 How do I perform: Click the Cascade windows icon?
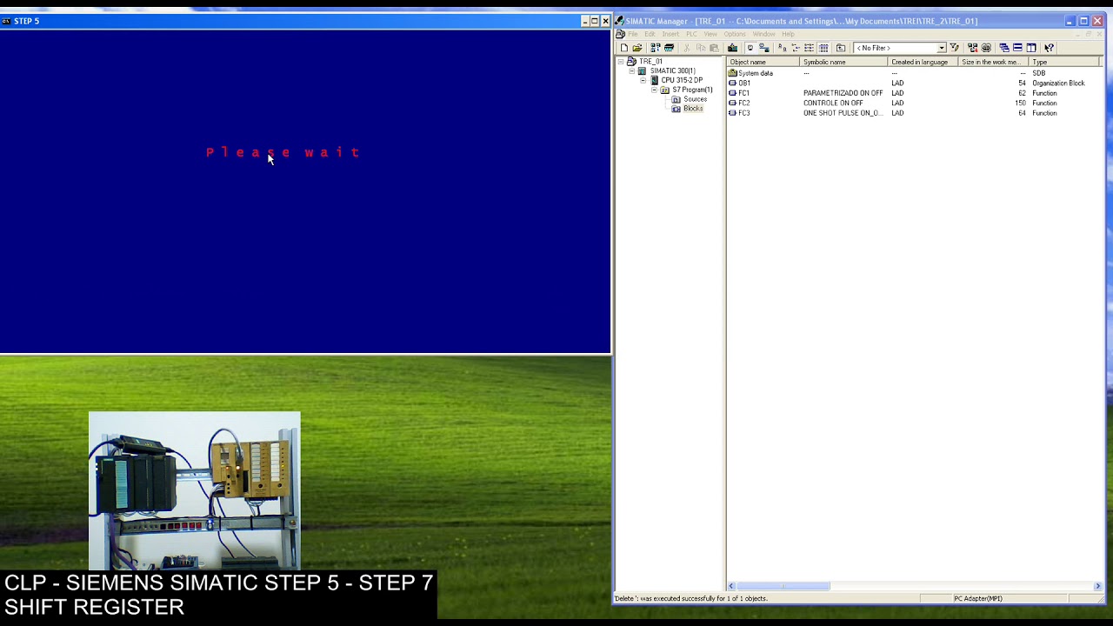tap(1004, 48)
